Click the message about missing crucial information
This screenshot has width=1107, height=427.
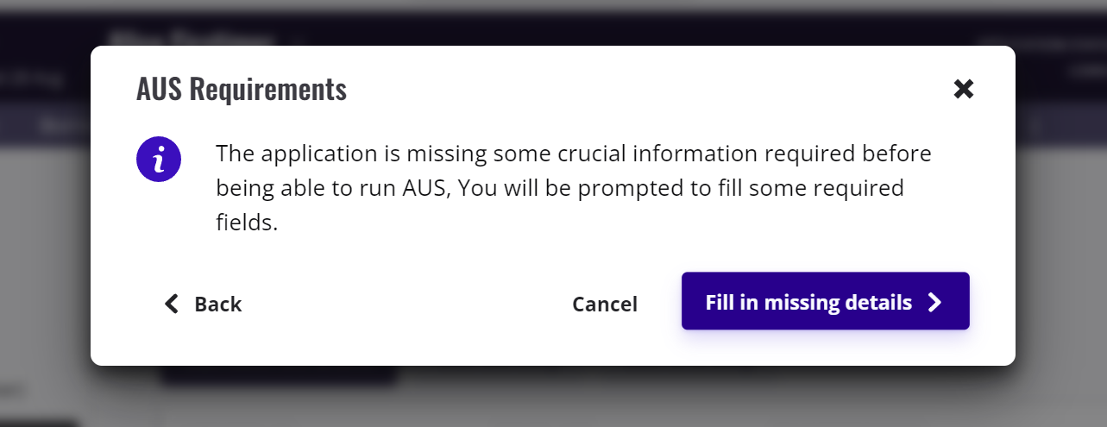click(x=573, y=154)
